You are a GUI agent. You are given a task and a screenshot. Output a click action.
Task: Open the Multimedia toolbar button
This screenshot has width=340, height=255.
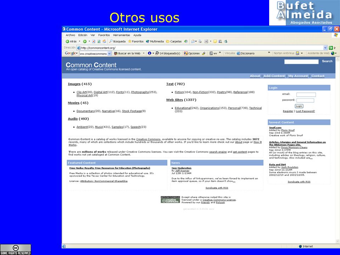pos(155,41)
